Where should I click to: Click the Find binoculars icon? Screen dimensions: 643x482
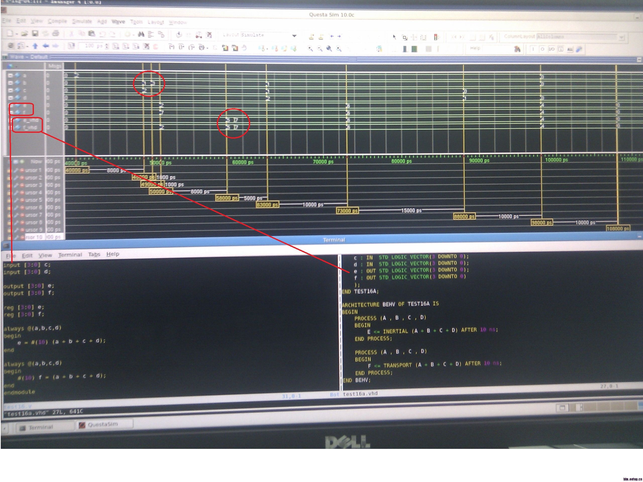point(141,35)
